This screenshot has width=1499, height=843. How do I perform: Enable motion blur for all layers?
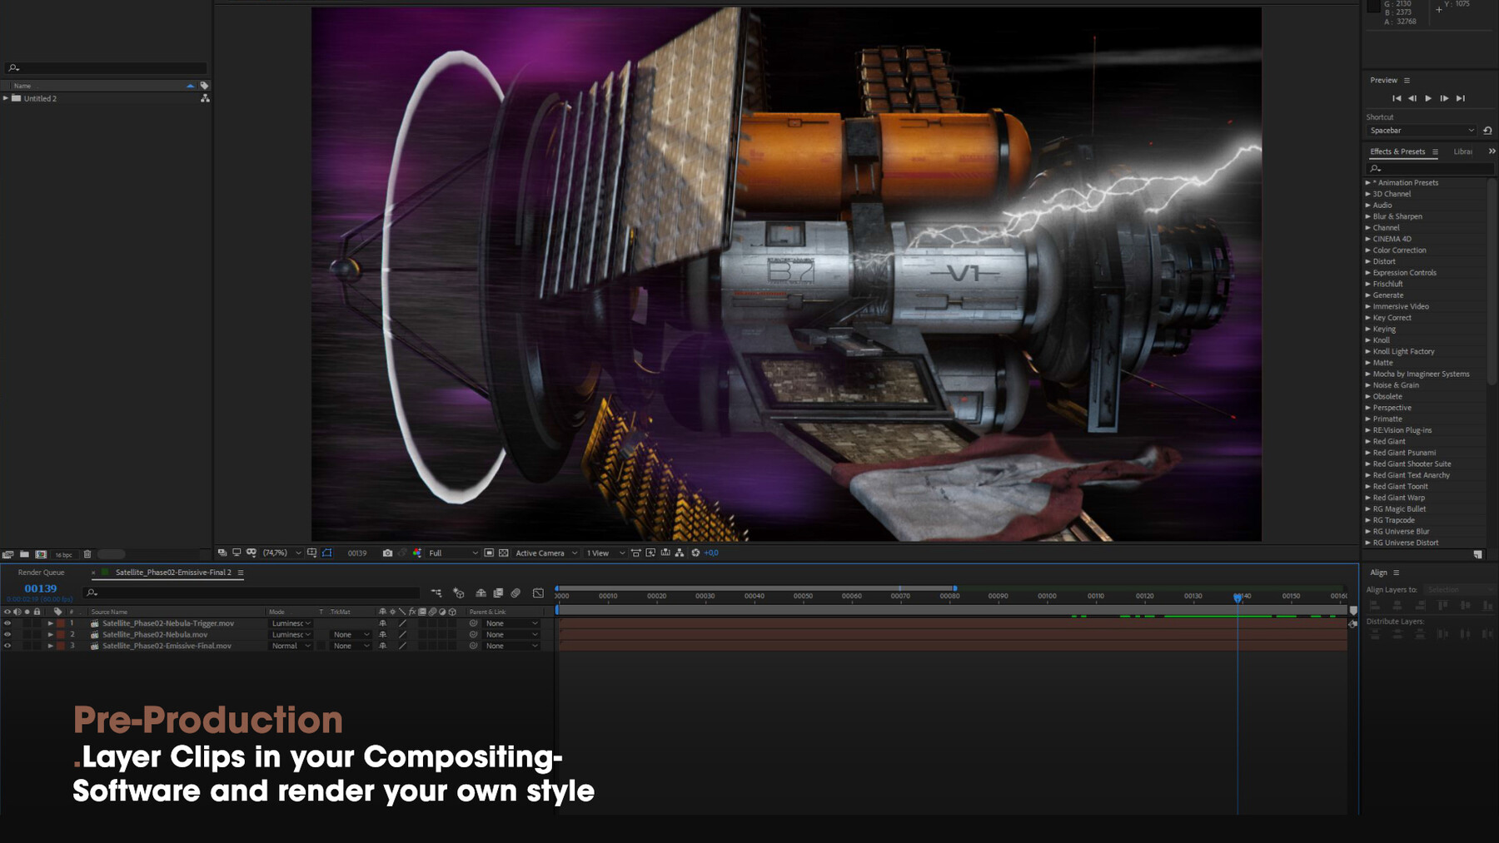515,593
